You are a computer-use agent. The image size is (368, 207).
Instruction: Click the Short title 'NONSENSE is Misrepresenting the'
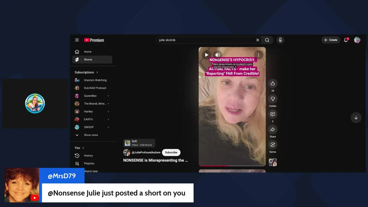[x=156, y=160]
